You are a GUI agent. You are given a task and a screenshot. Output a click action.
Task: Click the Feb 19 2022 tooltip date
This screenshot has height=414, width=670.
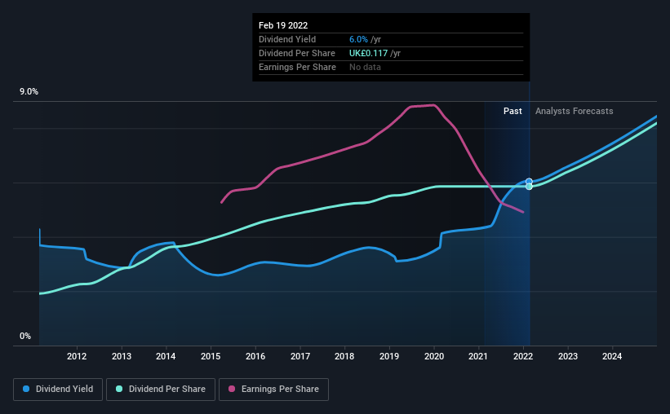point(283,25)
